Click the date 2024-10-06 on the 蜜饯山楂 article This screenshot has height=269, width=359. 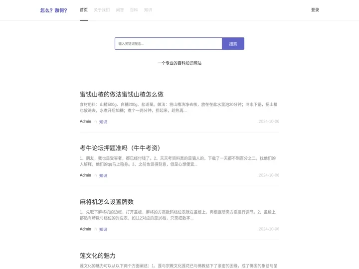[x=269, y=122]
